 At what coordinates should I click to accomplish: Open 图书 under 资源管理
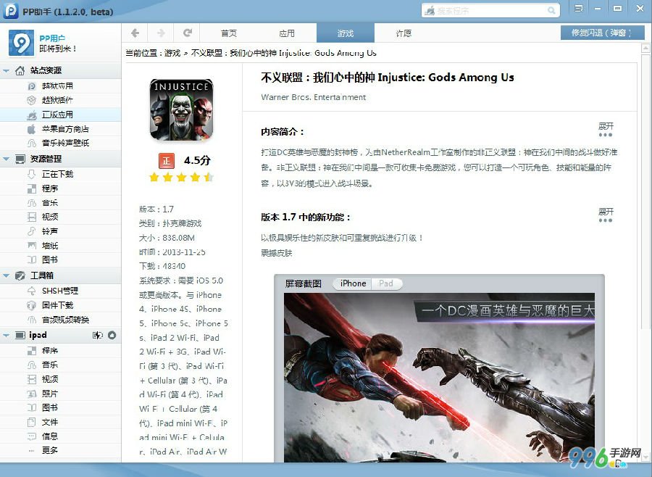(50, 260)
